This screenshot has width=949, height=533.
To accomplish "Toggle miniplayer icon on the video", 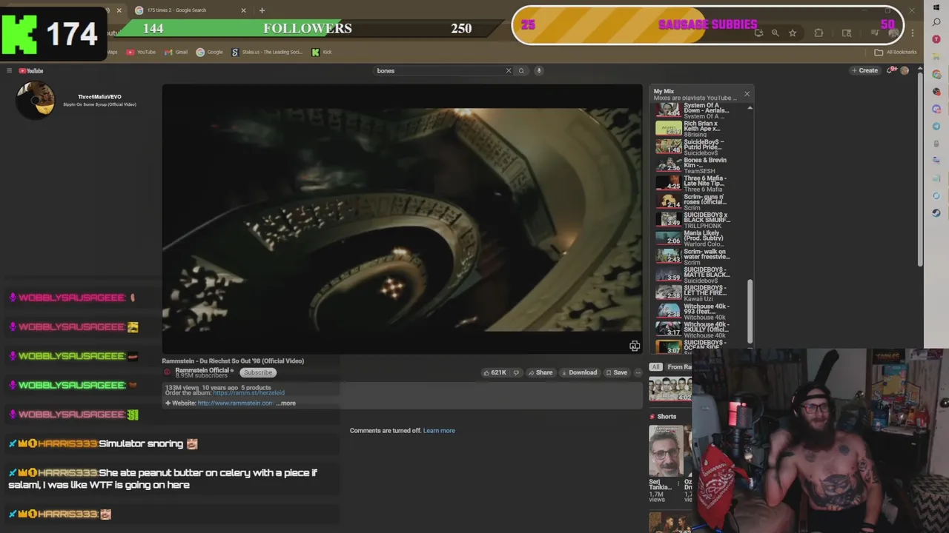I will (635, 346).
